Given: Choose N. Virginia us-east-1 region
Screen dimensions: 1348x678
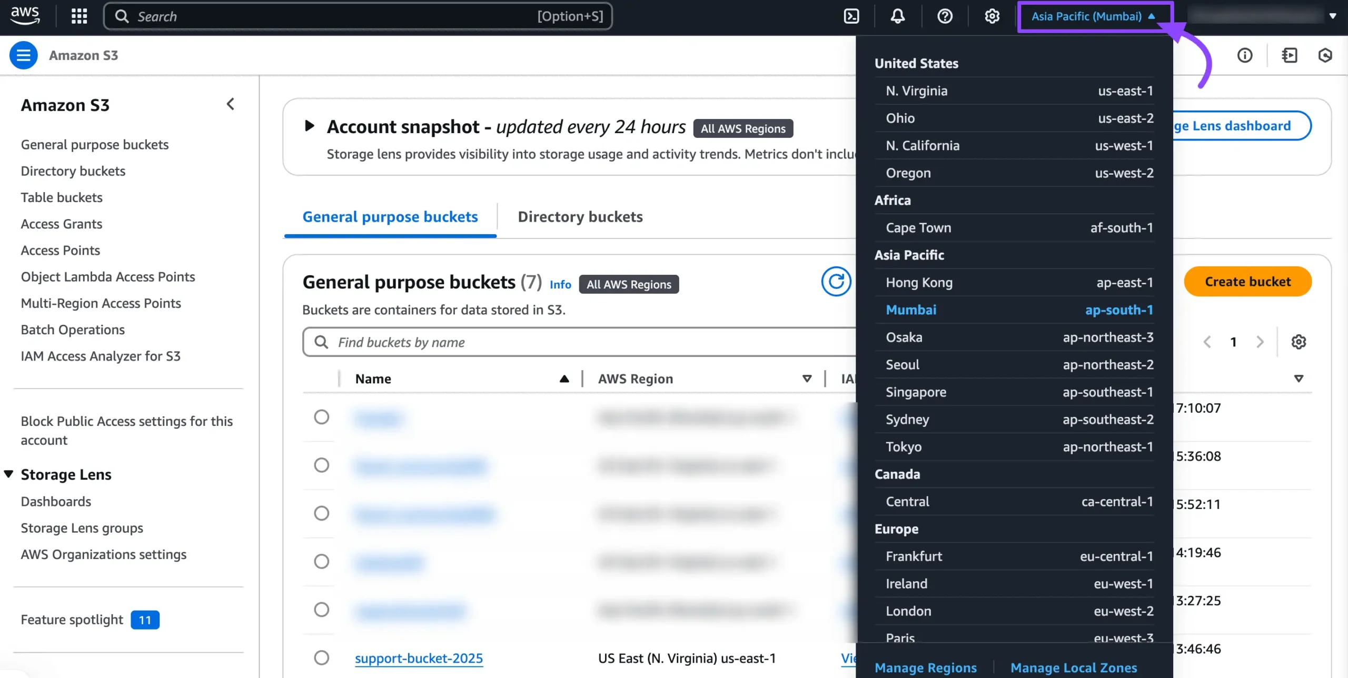Looking at the screenshot, I should 1014,91.
